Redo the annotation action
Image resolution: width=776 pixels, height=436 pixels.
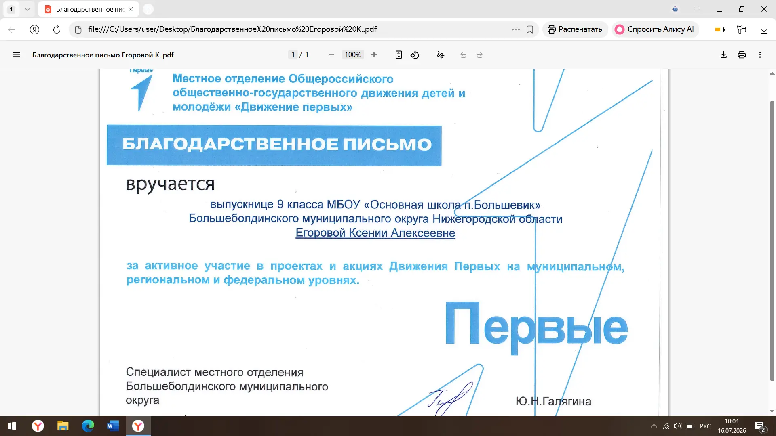(x=479, y=55)
